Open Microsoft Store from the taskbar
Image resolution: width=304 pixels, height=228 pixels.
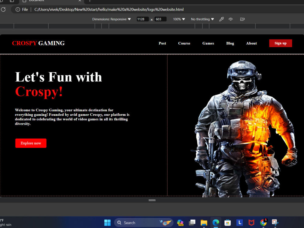click(x=227, y=223)
